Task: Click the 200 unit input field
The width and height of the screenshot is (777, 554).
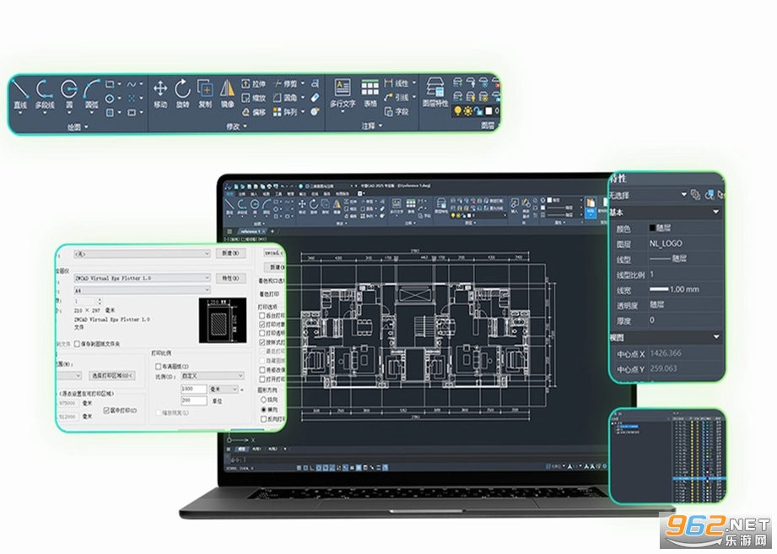Action: click(x=194, y=401)
